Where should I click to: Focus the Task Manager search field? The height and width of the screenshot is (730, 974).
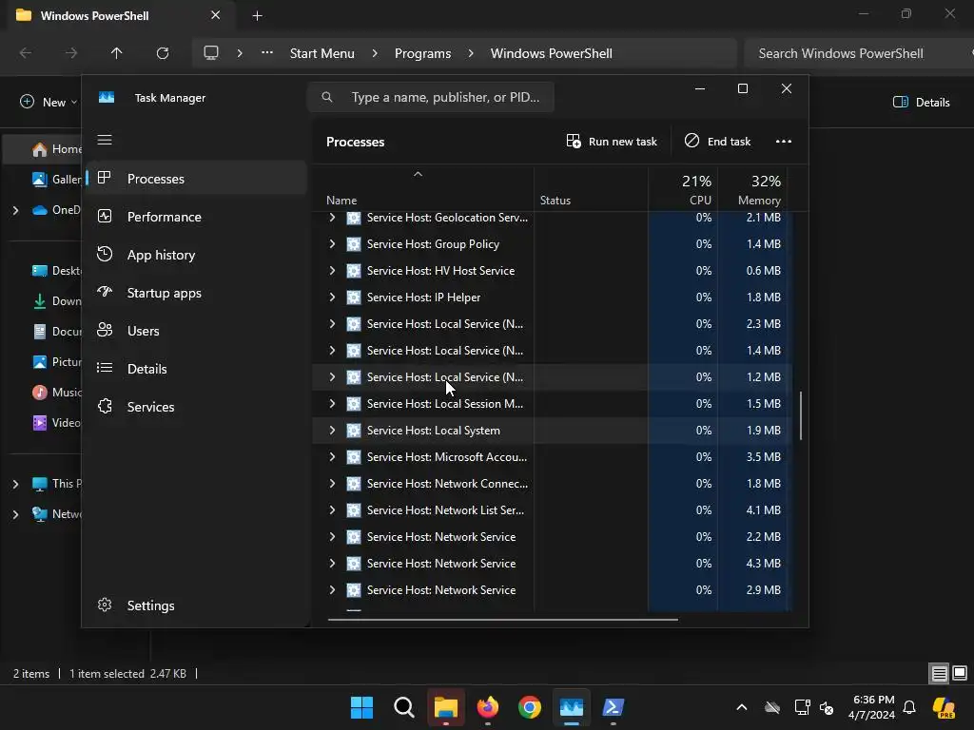click(x=431, y=98)
